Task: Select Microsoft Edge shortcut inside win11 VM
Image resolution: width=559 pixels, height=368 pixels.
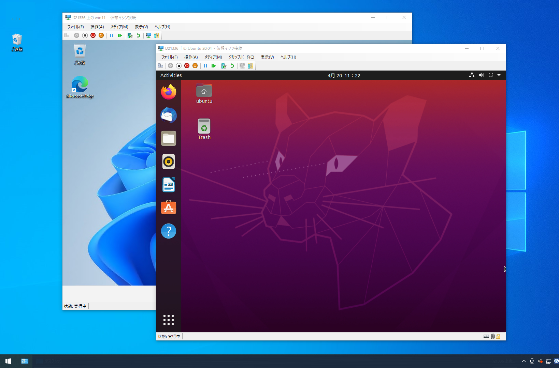Action: click(80, 87)
